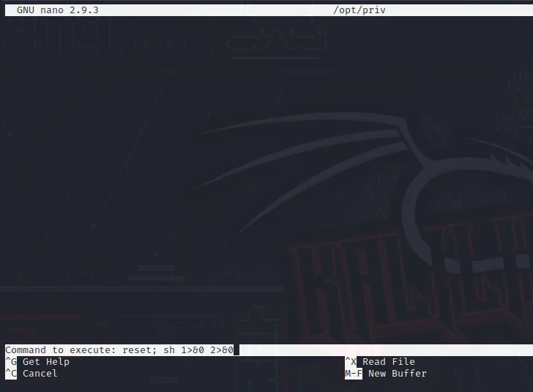Click the Get Help label
Image resolution: width=533 pixels, height=392 pixels.
(46, 362)
